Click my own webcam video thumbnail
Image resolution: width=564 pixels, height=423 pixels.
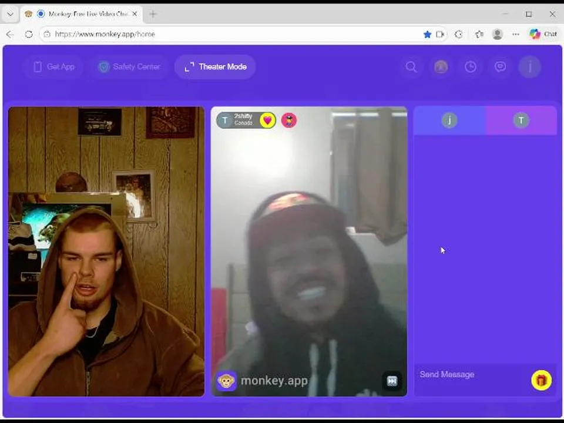106,251
